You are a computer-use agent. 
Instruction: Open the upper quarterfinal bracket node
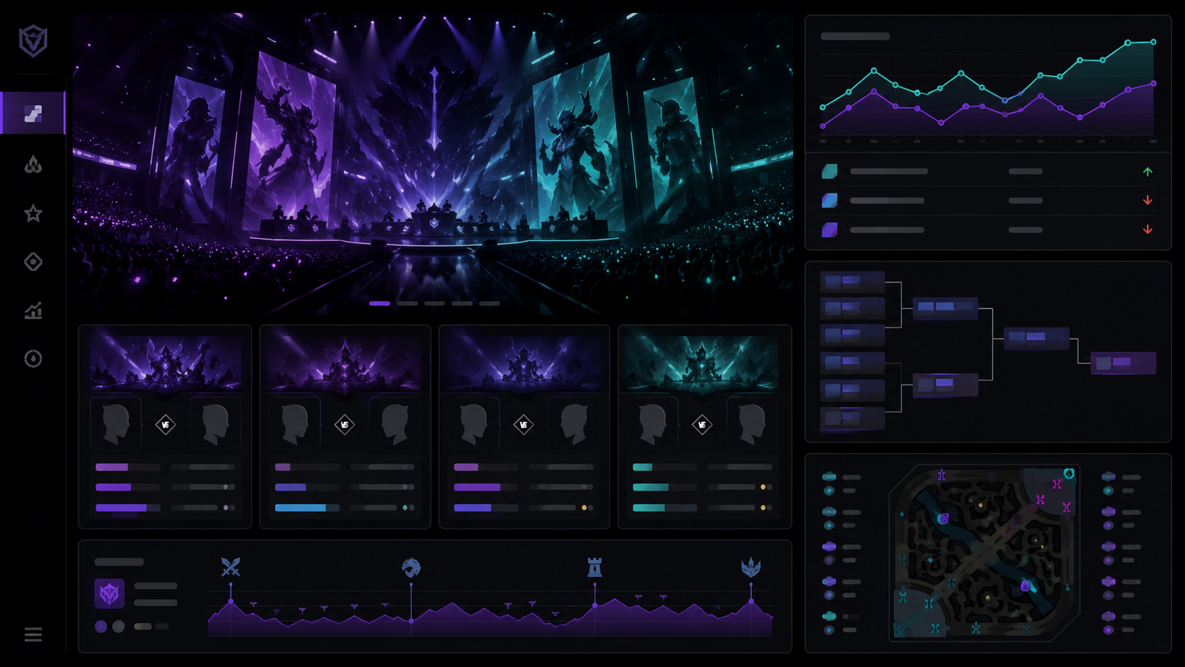[945, 308]
